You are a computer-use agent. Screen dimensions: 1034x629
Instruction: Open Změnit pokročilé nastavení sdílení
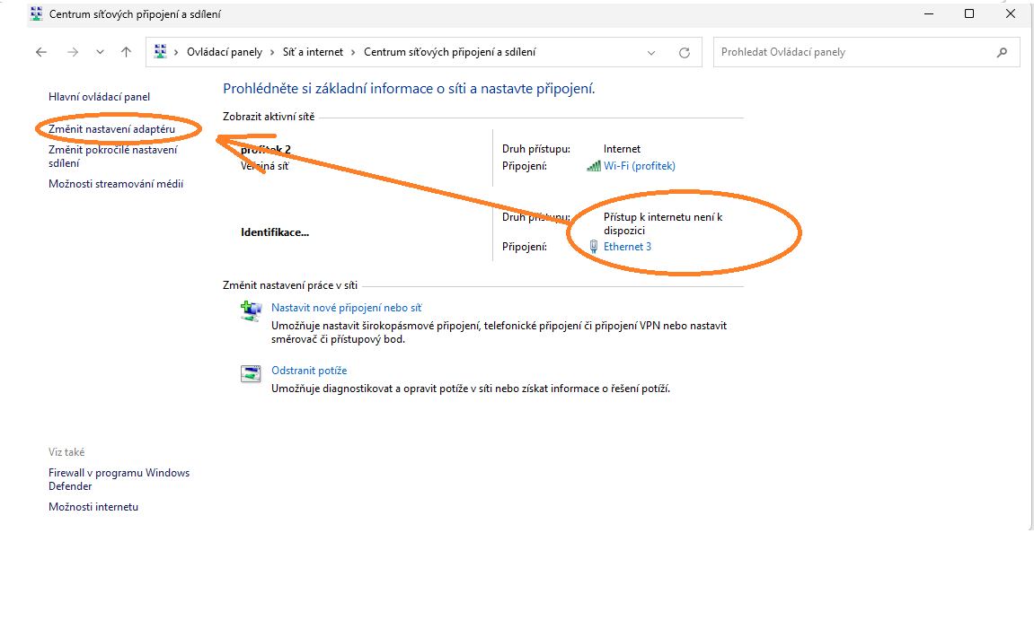click(113, 157)
